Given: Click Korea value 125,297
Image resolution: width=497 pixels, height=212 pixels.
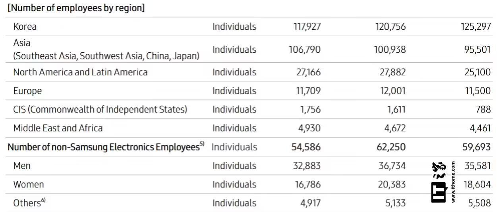Looking at the screenshot, I should (475, 27).
